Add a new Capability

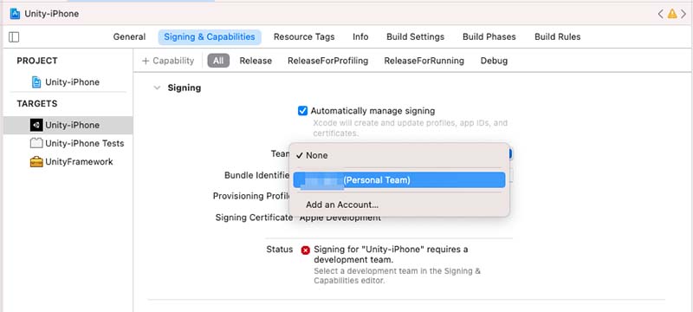tap(168, 61)
